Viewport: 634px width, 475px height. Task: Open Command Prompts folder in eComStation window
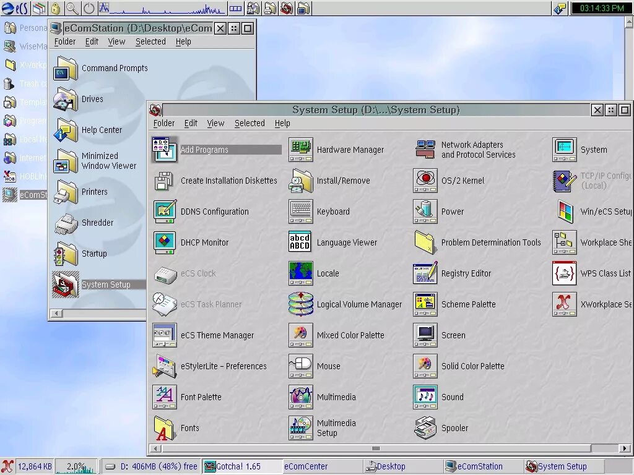[x=65, y=68]
